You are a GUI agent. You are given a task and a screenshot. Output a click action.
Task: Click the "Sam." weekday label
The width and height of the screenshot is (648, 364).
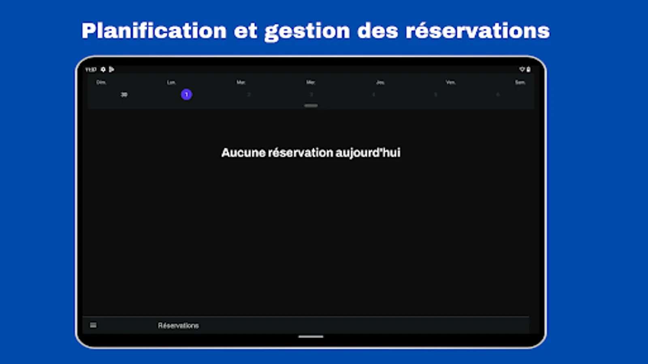(x=520, y=83)
